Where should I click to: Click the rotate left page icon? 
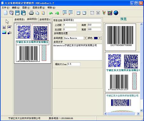point(78,13)
